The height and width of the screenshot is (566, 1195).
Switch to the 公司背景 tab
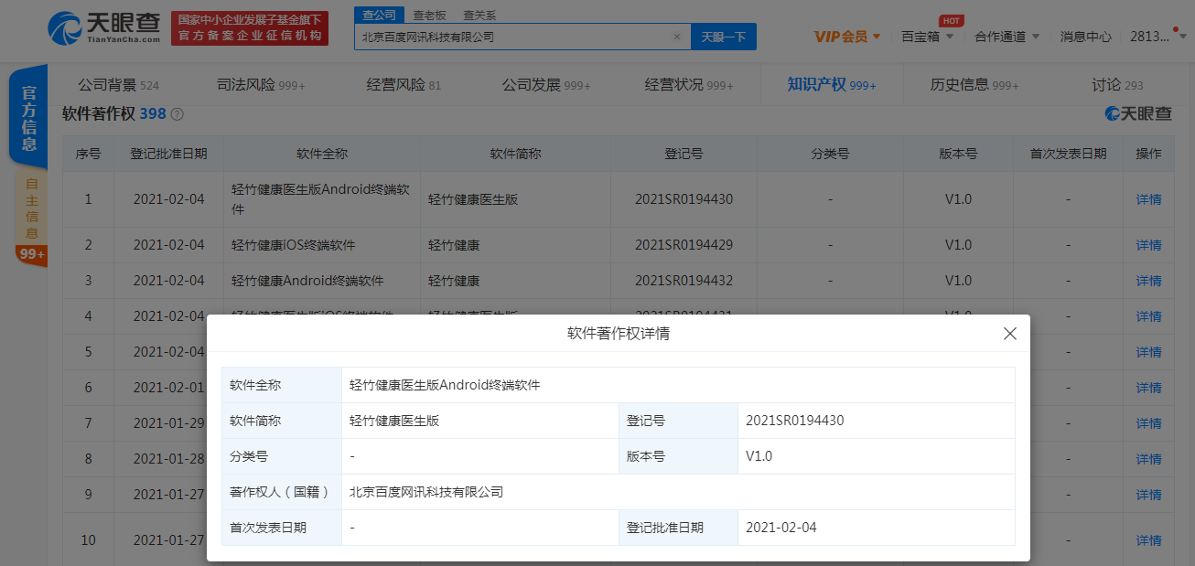(x=118, y=85)
